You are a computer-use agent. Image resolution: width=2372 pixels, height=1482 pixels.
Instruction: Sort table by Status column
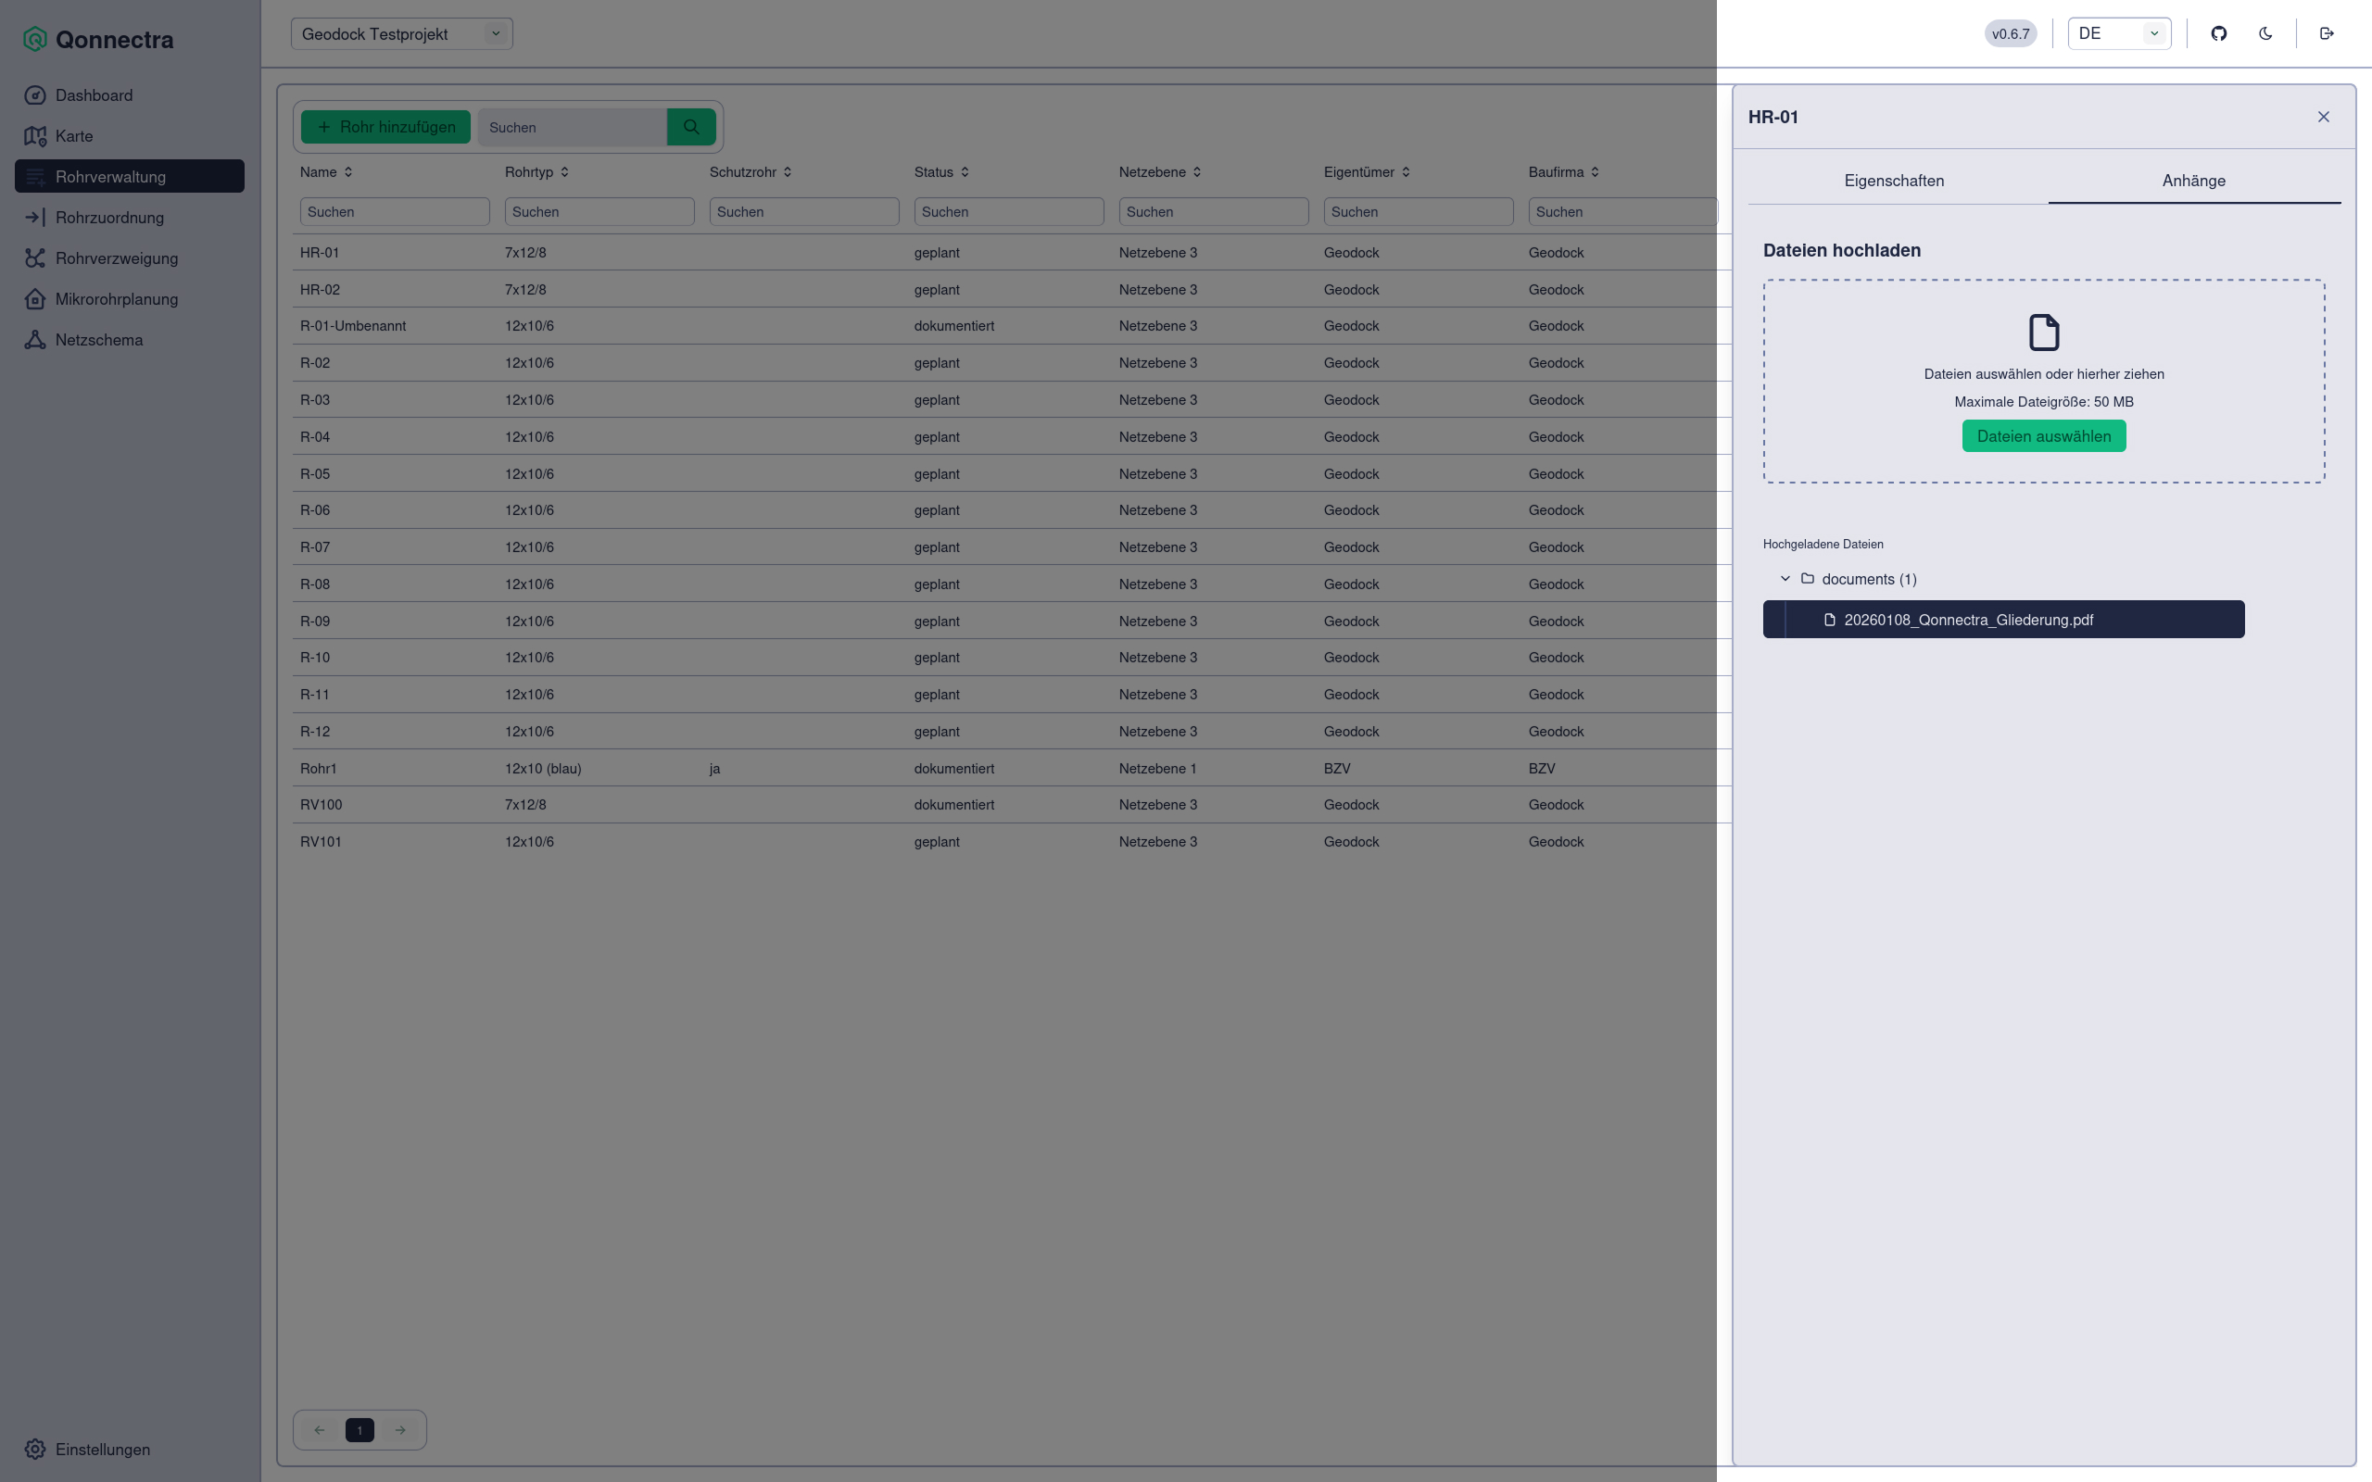point(941,172)
